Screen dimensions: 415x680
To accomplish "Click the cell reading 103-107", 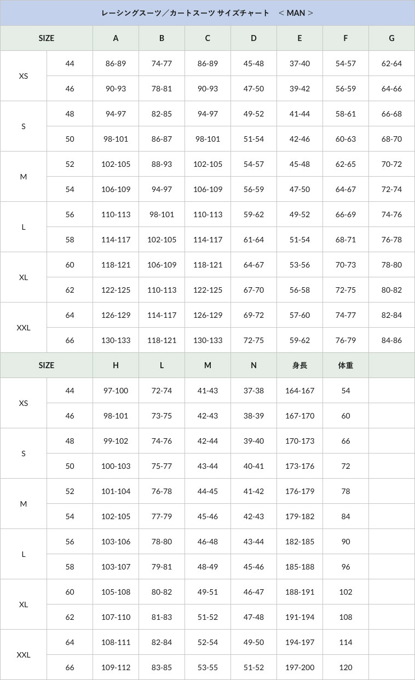I will pyautogui.click(x=116, y=566).
